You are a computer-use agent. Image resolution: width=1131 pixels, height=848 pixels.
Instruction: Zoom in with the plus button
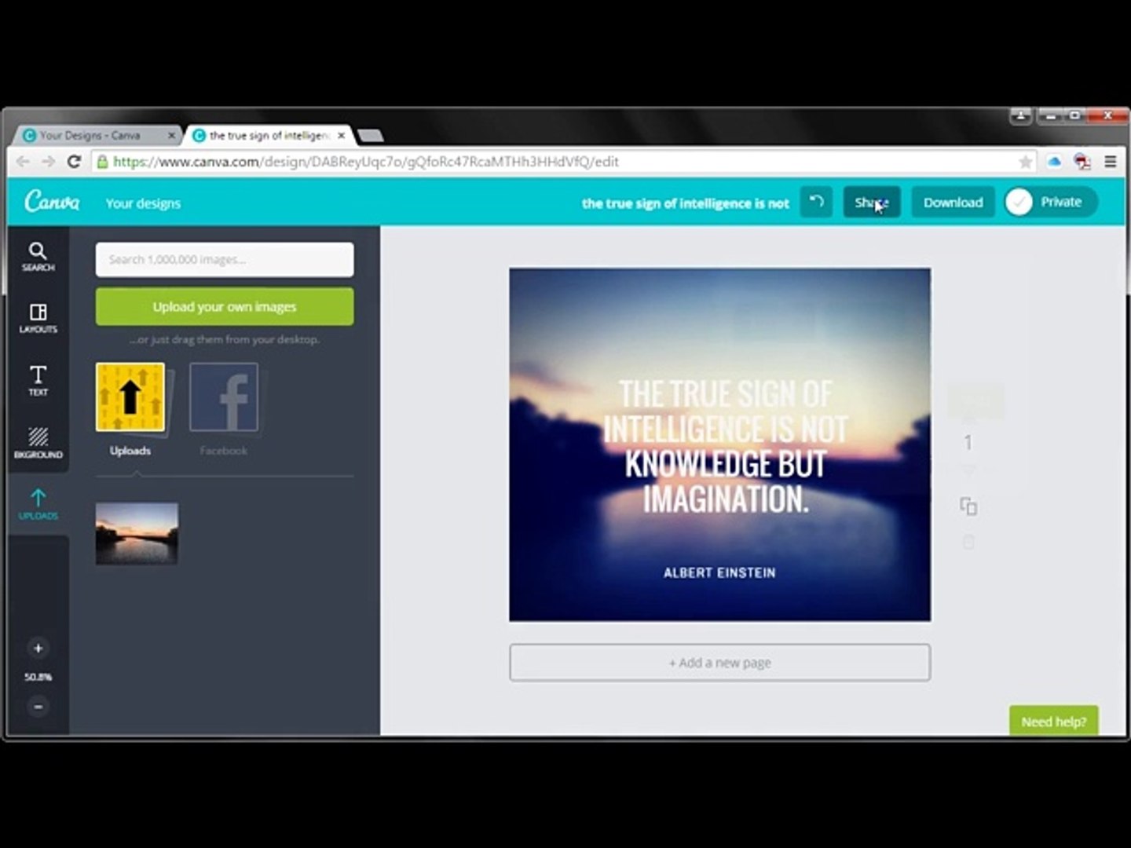(x=38, y=648)
